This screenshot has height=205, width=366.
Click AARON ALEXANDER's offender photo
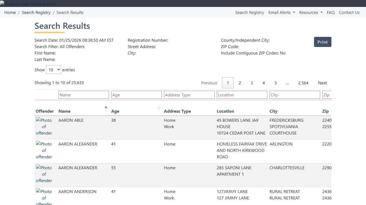(x=44, y=150)
